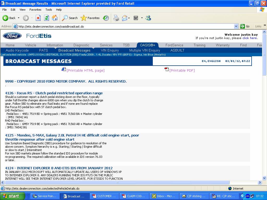The image size is (267, 200).
Task: Click the Printable PDF document icon
Action: click(167, 69)
